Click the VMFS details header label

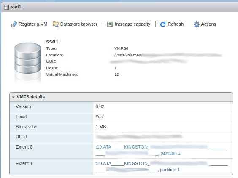pos(31,97)
